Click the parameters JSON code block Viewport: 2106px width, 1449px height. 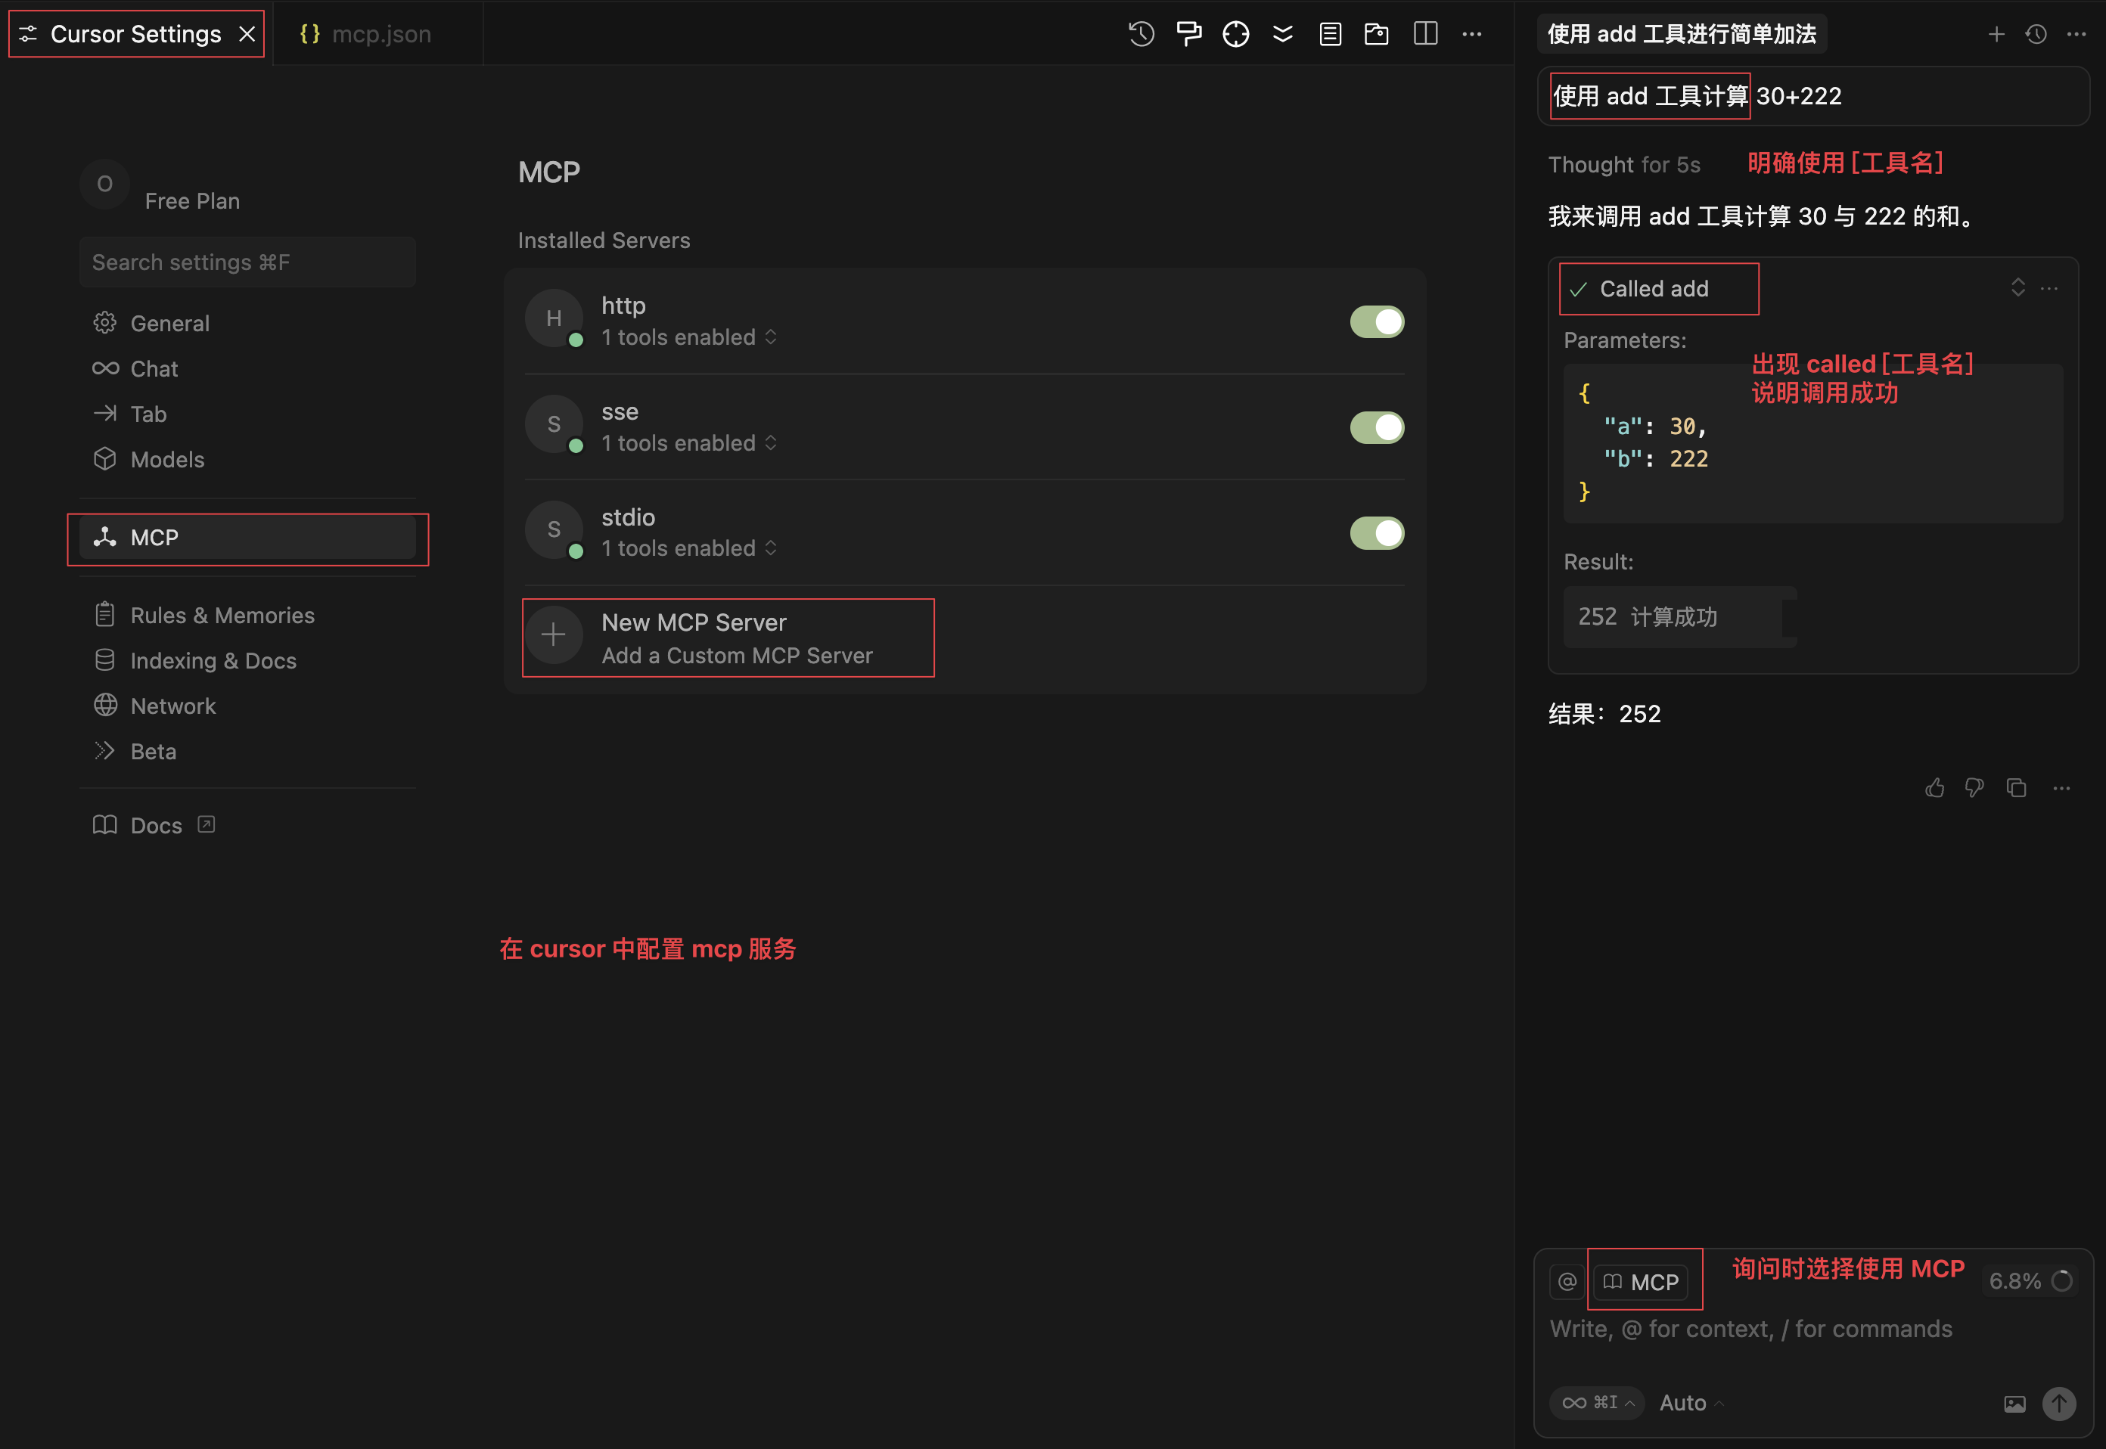click(1812, 443)
